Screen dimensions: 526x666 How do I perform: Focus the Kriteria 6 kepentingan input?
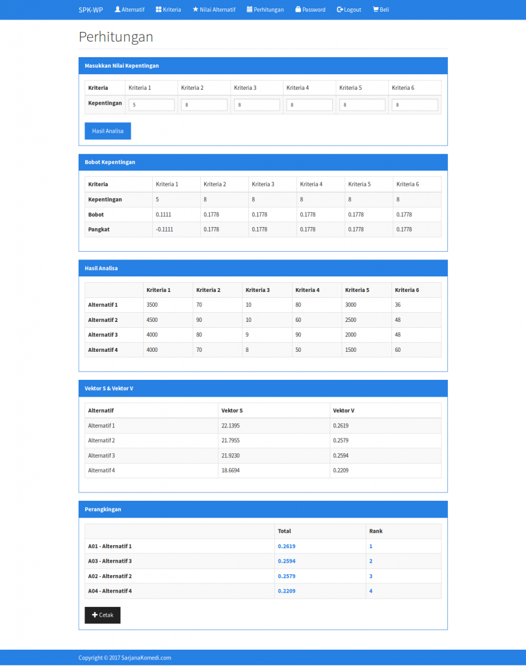[415, 105]
